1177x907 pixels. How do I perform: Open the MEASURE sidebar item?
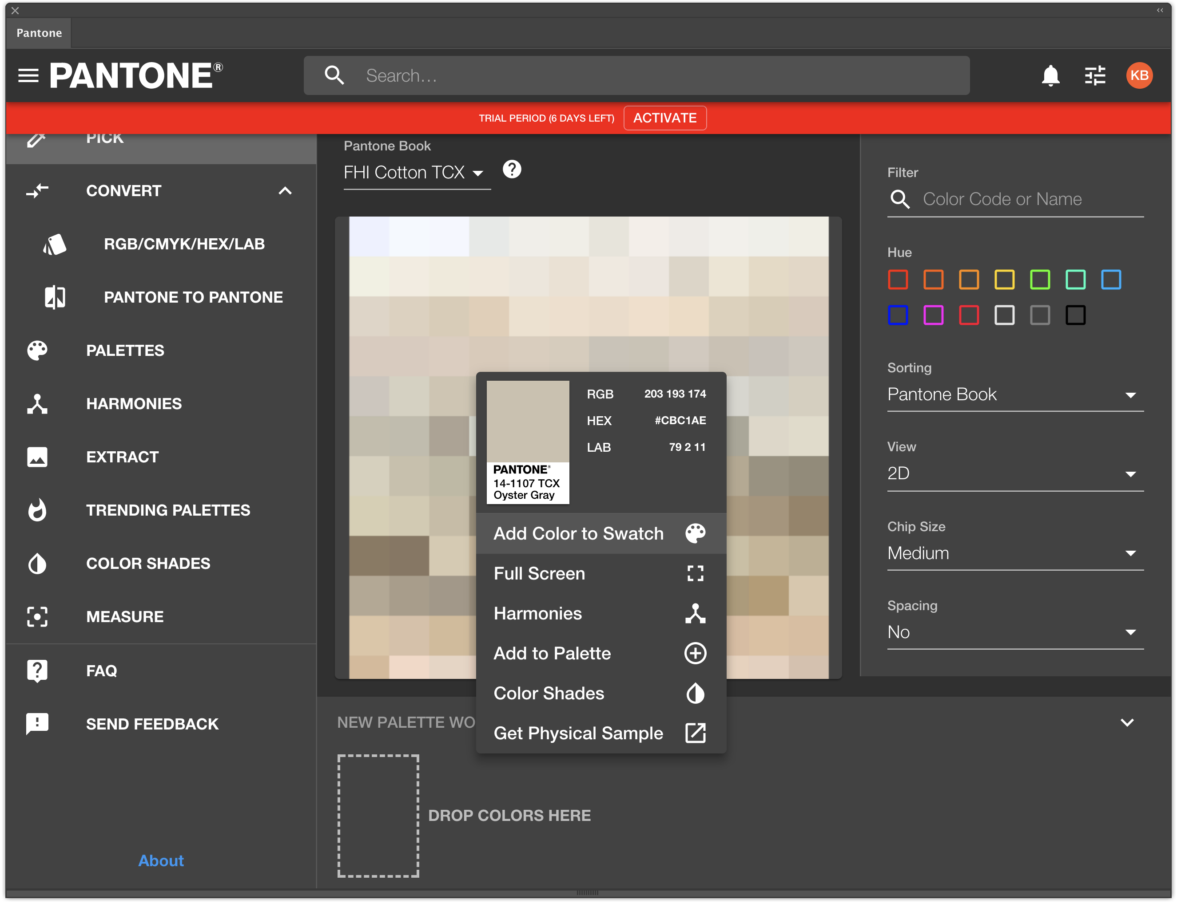[161, 617]
